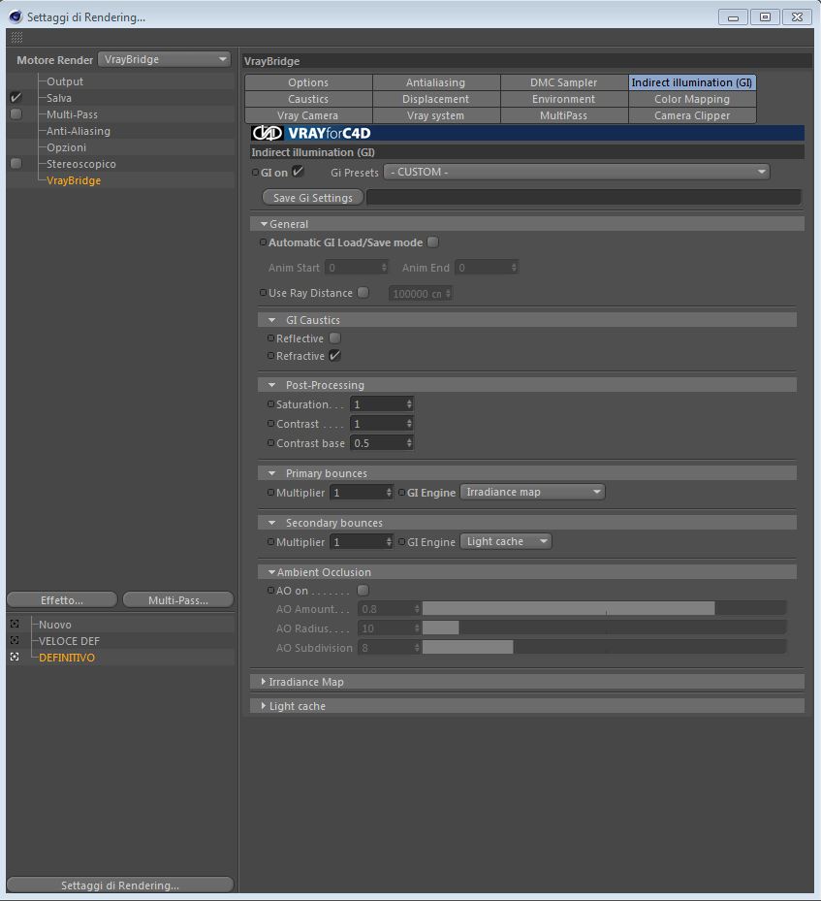Click animation dot beside Secondary bounces GI Engine
Screen dimensions: 821x901
(402, 542)
